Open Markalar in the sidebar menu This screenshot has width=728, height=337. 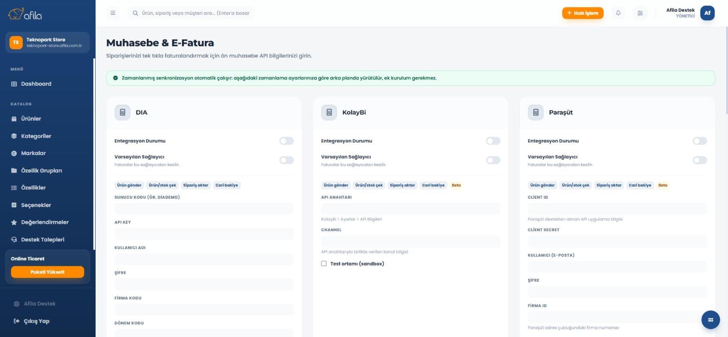[47, 153]
